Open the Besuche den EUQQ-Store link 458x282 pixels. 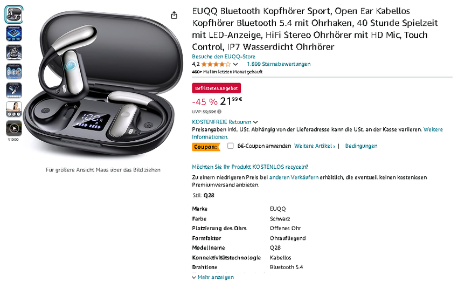pos(224,57)
